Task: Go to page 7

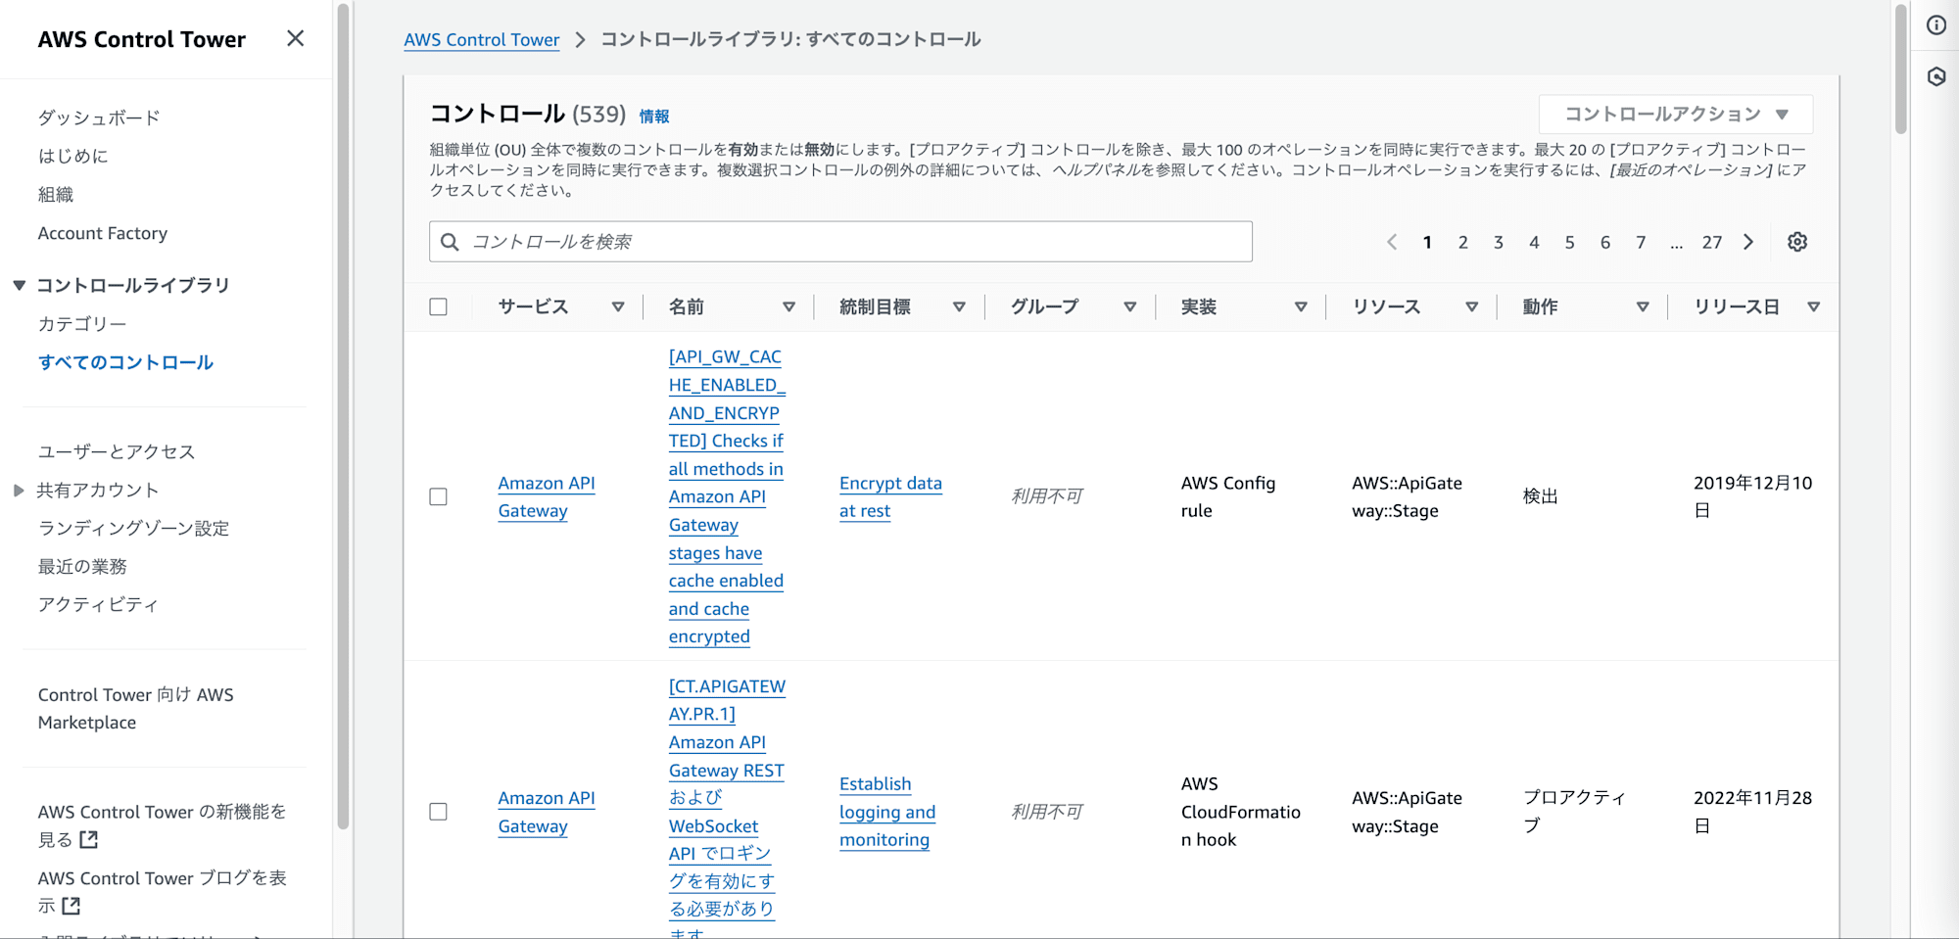Action: pos(1641,242)
